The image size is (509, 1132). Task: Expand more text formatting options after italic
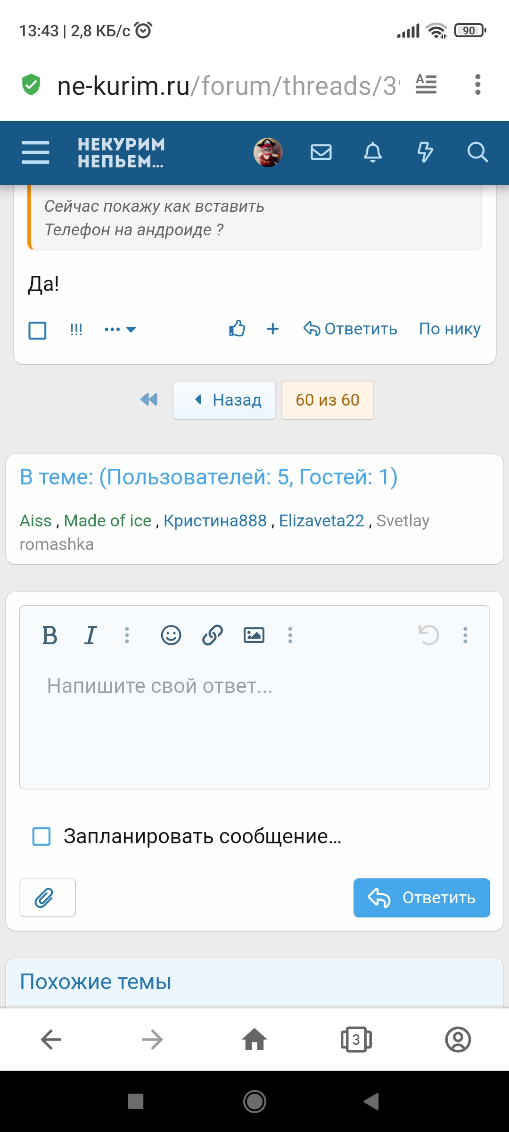pyautogui.click(x=127, y=635)
